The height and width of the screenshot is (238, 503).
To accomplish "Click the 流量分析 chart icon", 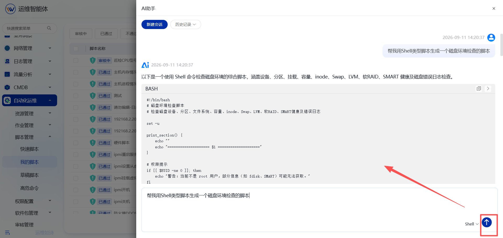I will click(7, 74).
